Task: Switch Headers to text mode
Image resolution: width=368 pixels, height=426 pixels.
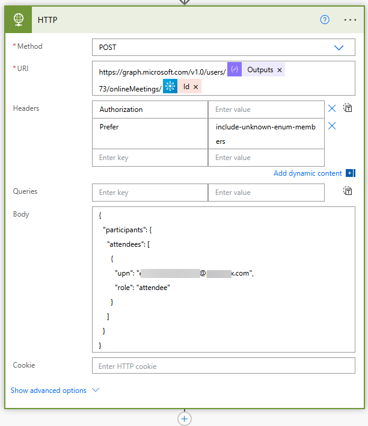Action: (348, 108)
